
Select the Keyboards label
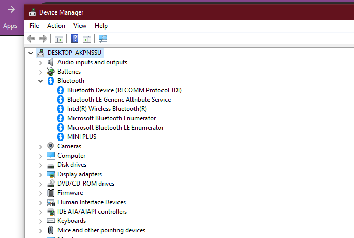(72, 221)
